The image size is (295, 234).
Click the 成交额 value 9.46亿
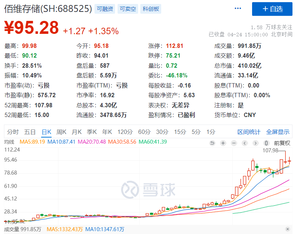pos(246,55)
